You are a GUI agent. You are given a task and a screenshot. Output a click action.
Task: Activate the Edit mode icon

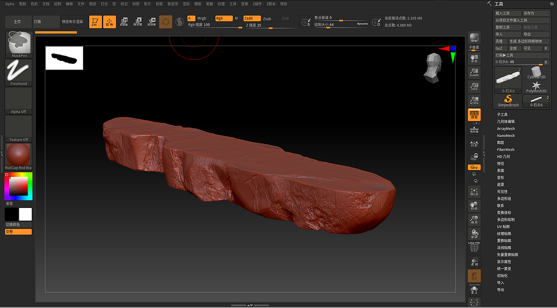pos(95,22)
